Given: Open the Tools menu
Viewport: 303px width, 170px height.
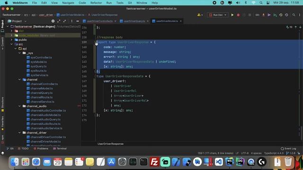Looking at the screenshot, I should [x=120, y=3].
